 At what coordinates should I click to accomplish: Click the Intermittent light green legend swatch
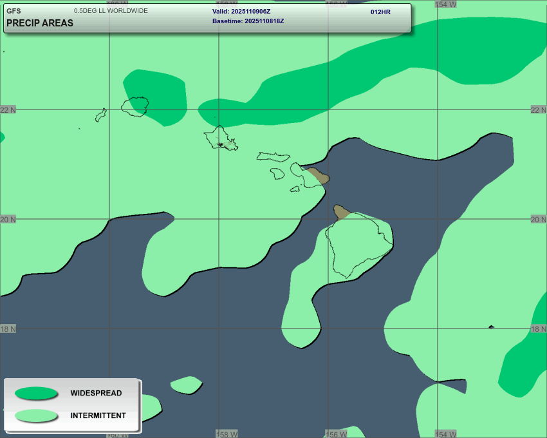[36, 415]
